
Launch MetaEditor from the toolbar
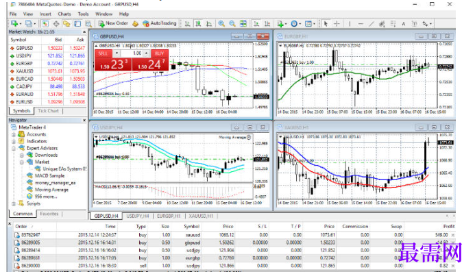tap(136, 23)
